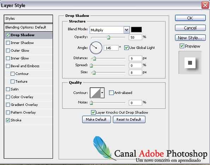Enable the Anti-aliased checkbox
Viewport: 210px width, 165px height.
111,93
